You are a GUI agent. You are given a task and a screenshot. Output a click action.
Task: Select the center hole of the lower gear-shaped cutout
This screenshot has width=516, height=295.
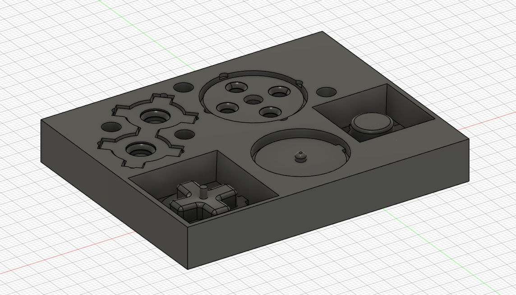(141, 149)
